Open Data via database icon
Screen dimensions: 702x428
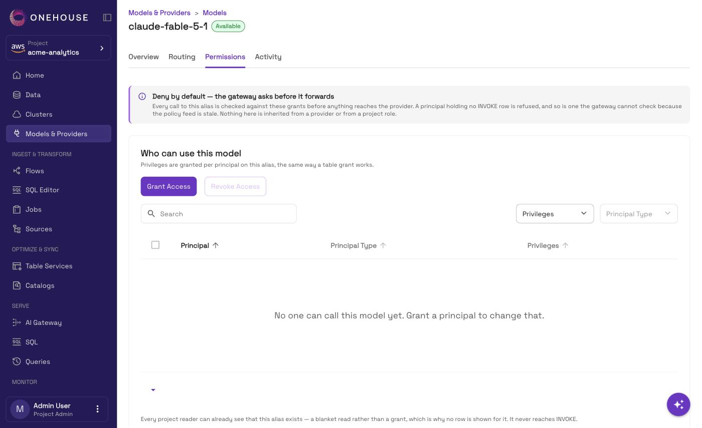click(17, 95)
